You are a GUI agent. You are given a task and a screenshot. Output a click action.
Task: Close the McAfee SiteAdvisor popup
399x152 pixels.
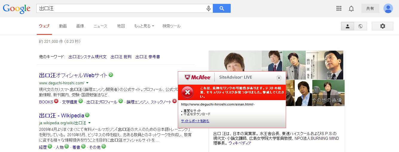click(279, 78)
